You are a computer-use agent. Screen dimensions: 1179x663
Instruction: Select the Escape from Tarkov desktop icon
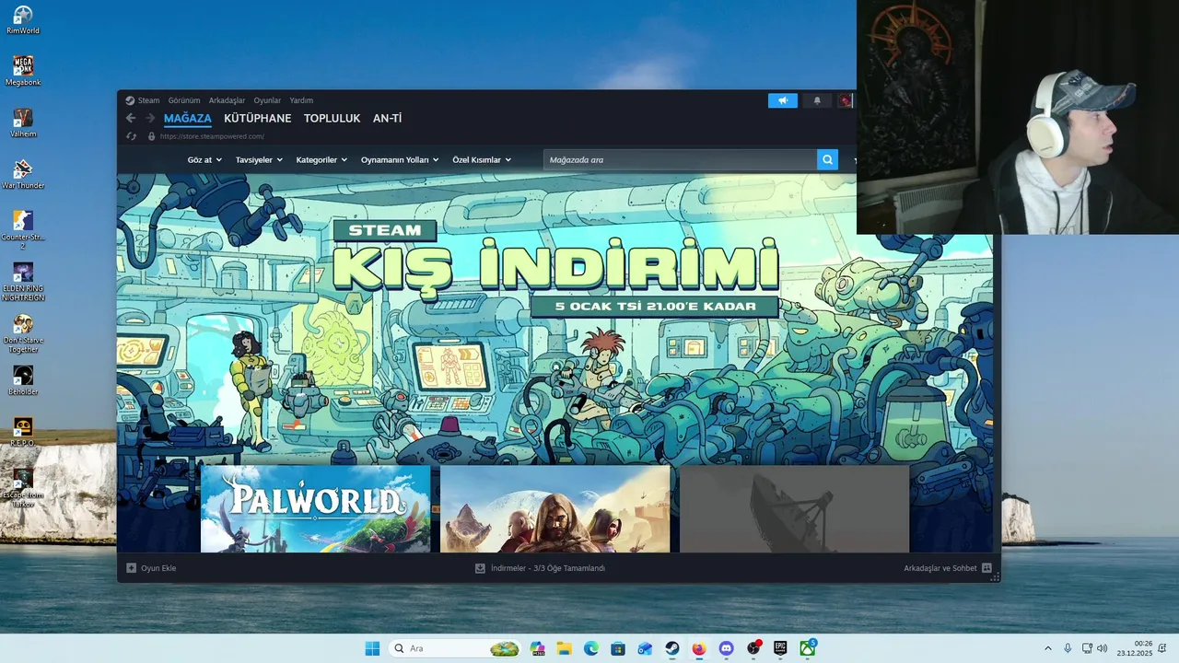(x=23, y=488)
